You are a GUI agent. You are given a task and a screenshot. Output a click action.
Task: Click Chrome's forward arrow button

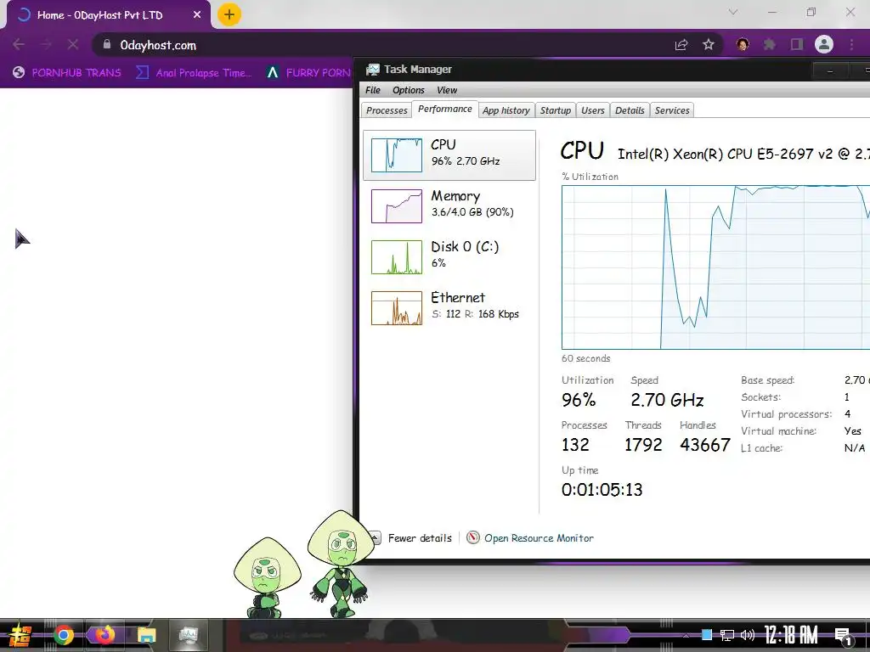tap(46, 44)
